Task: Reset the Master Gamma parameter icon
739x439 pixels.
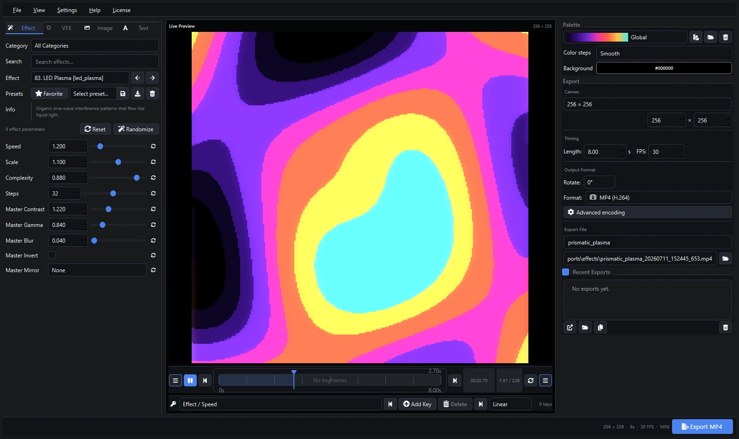Action: pos(153,225)
